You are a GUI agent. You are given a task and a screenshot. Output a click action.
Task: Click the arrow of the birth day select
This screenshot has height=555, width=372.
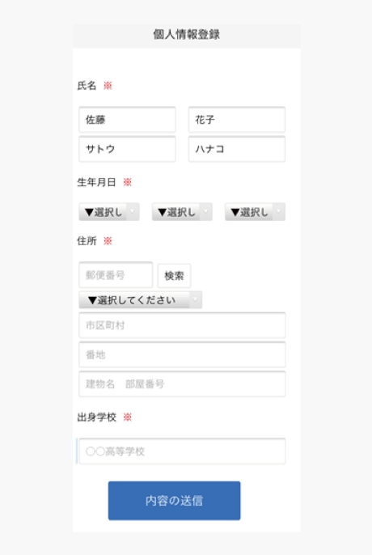278,212
